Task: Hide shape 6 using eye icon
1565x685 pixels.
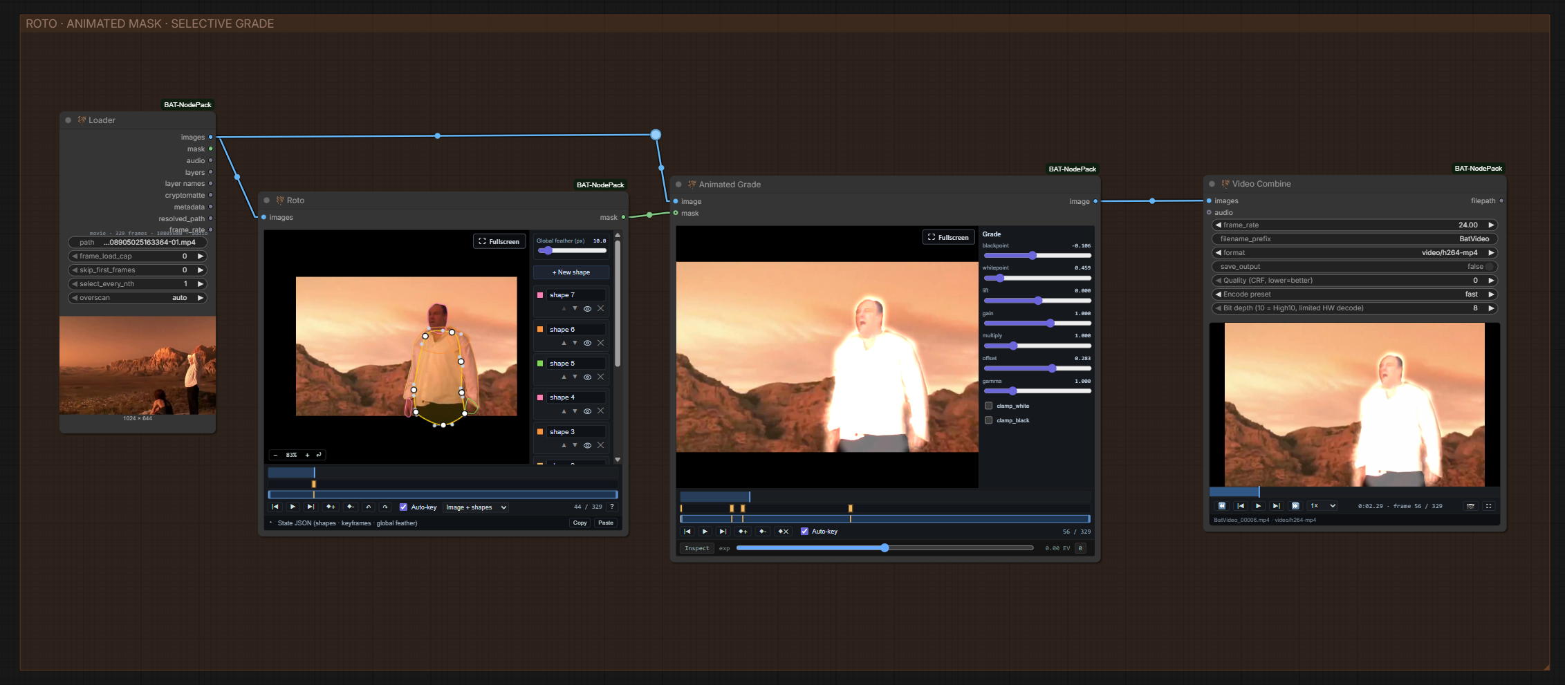Action: pos(587,343)
